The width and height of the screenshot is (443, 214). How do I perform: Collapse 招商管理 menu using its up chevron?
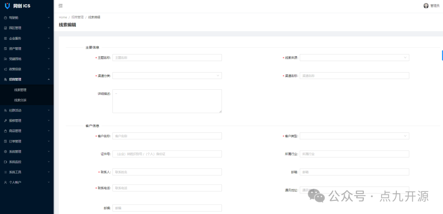coord(48,80)
